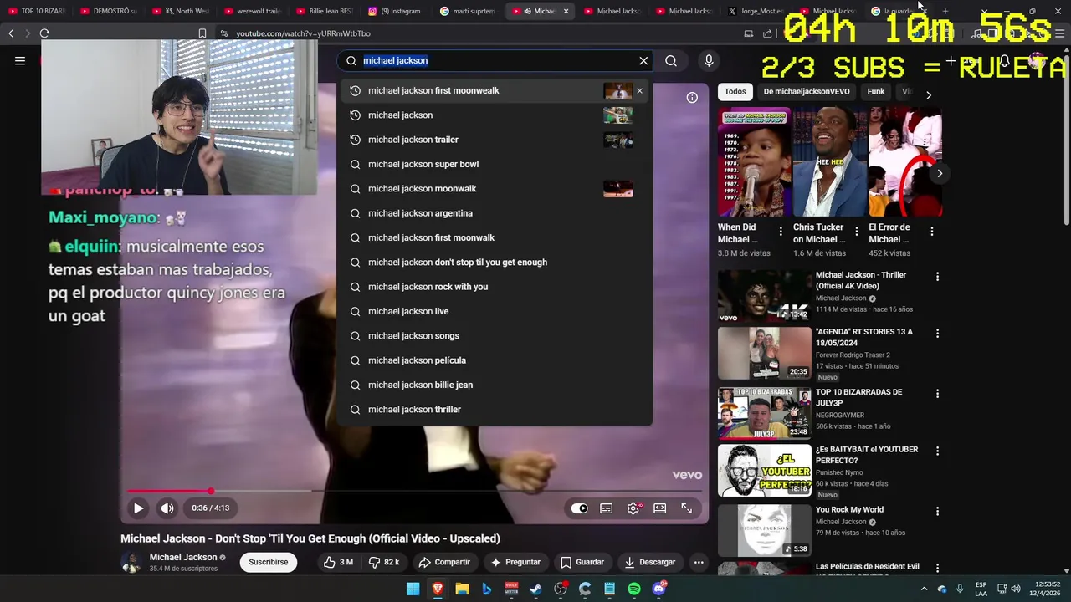The height and width of the screenshot is (602, 1071).
Task: Open the Michael Jackson channel link
Action: point(183,557)
